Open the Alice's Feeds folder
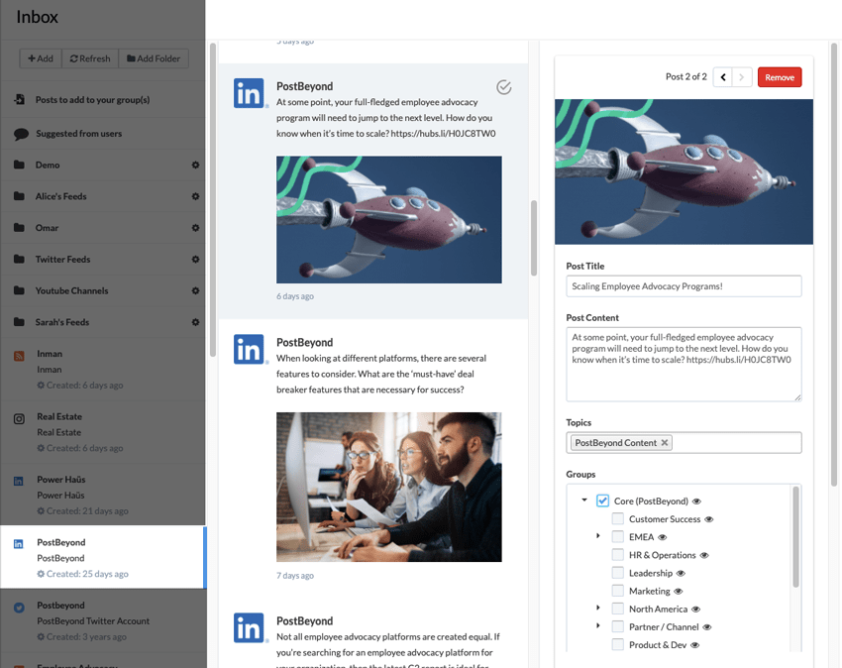 point(103,196)
